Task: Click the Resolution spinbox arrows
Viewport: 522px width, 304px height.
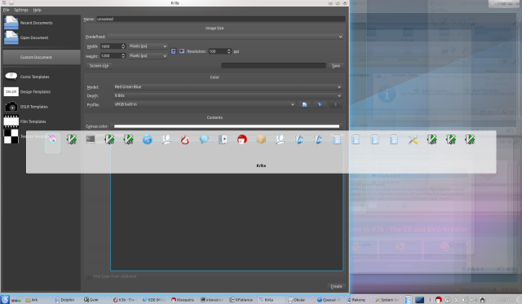Action: click(x=228, y=51)
